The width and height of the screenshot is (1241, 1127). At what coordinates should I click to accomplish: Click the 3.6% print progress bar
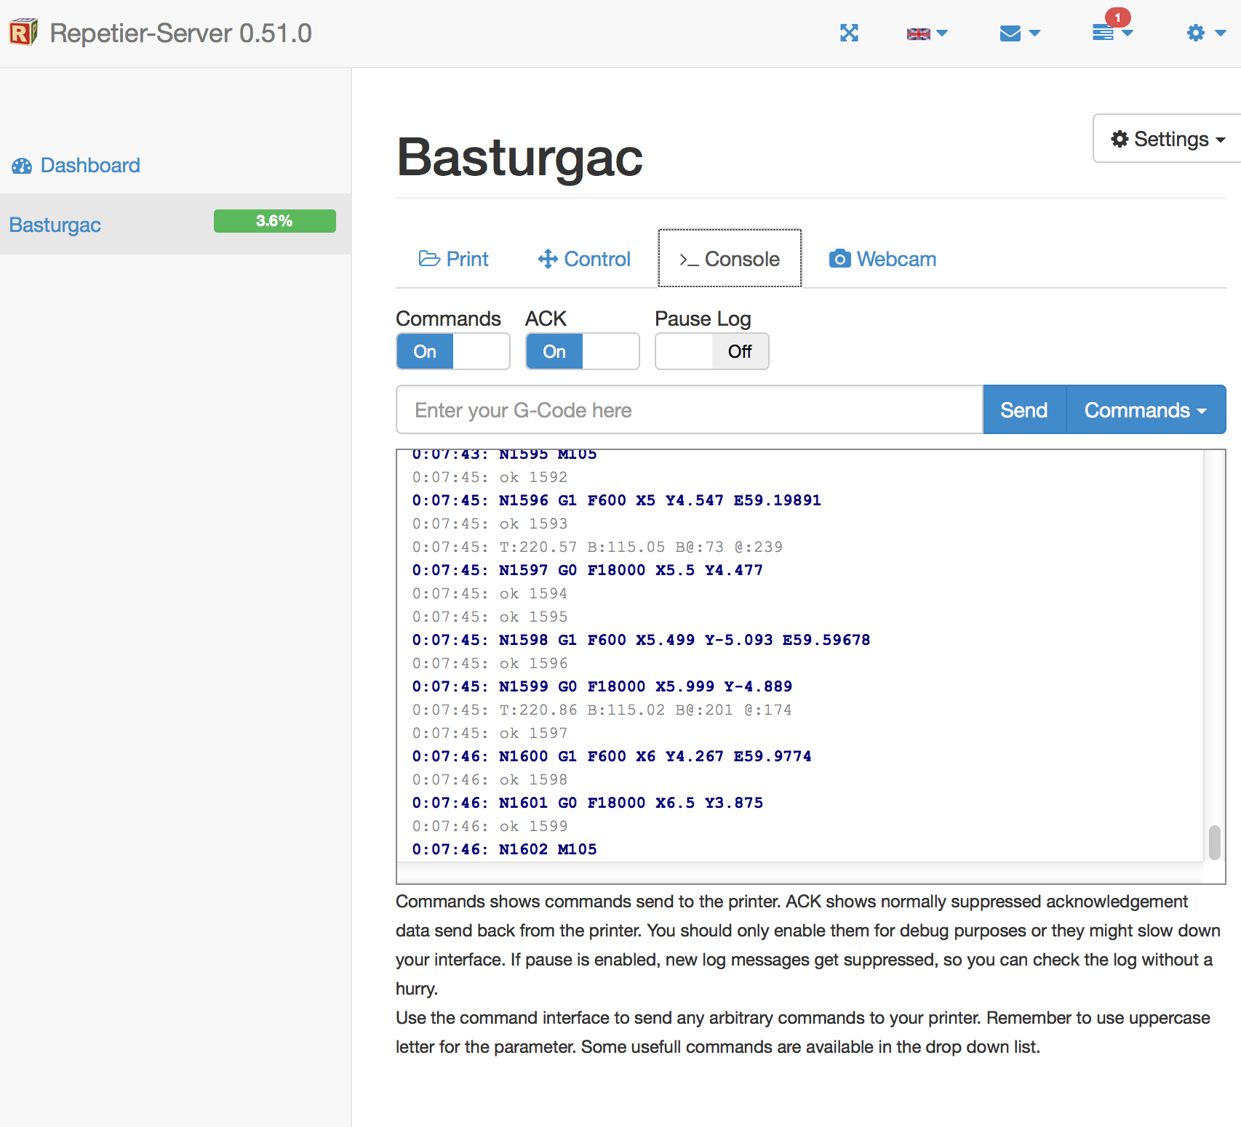[x=274, y=221]
